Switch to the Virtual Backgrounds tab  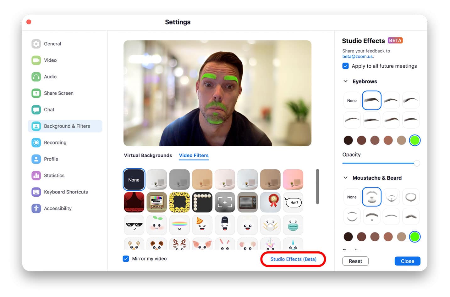[x=148, y=155]
